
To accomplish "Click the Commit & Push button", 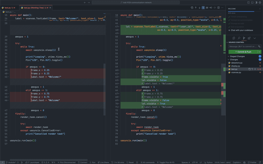I will click(243, 52).
